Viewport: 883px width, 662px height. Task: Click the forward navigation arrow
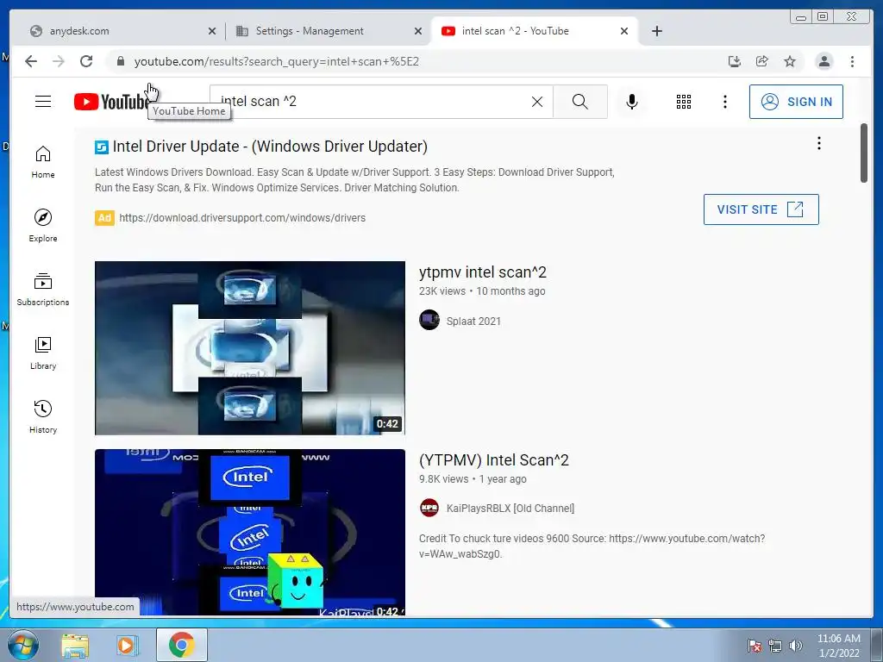coord(59,61)
